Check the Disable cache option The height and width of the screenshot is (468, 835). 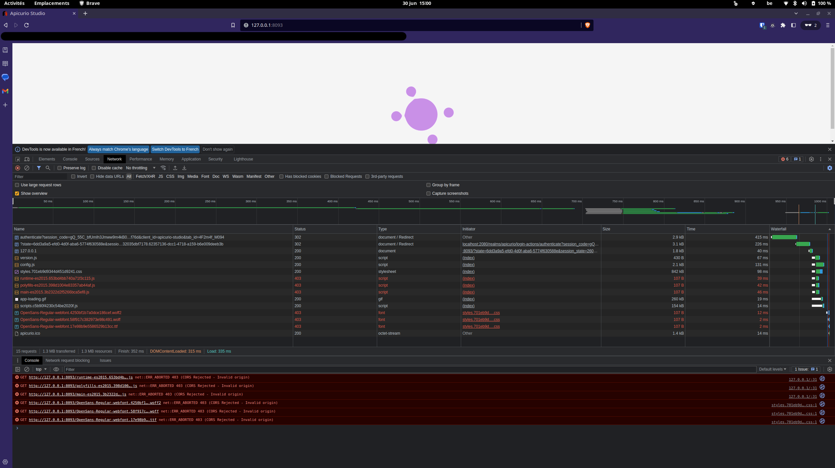click(x=94, y=168)
